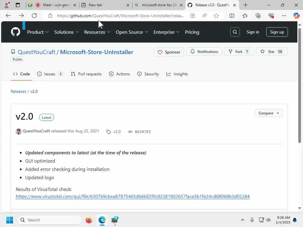This screenshot has width=303, height=227.
Task: Open the GitHub search magnifier button
Action: click(235, 32)
